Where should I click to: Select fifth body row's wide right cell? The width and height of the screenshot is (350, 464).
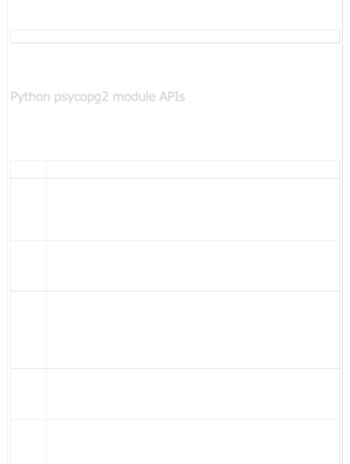tap(193, 441)
